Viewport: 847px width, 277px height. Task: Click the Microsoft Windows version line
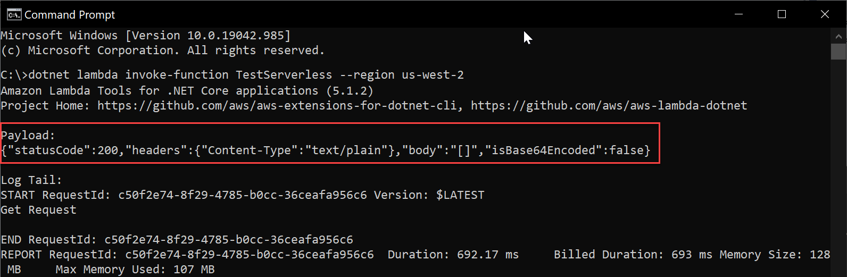(x=146, y=36)
